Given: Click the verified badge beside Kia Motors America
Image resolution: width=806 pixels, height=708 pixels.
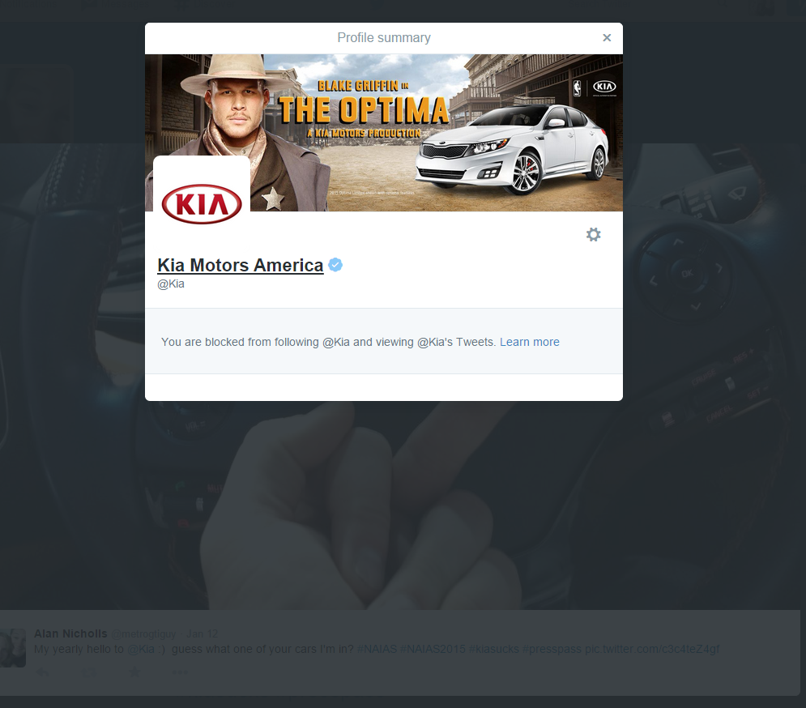Looking at the screenshot, I should (x=335, y=265).
